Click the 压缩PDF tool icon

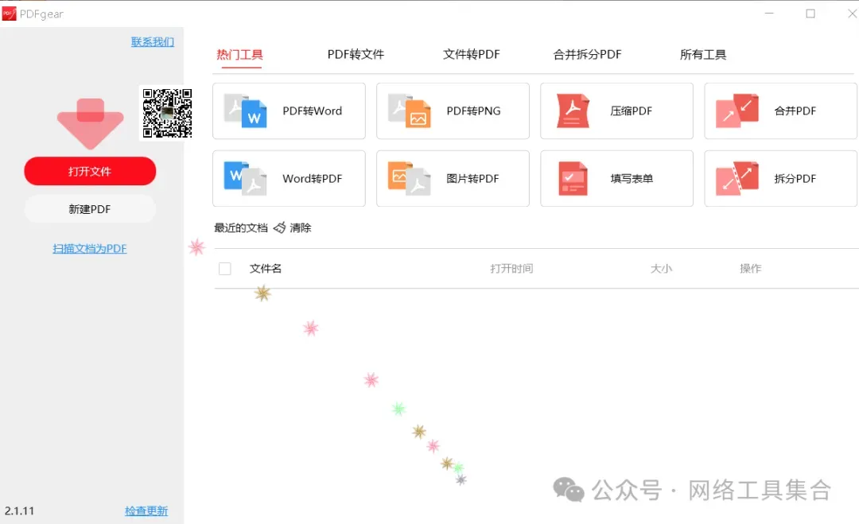coord(573,111)
